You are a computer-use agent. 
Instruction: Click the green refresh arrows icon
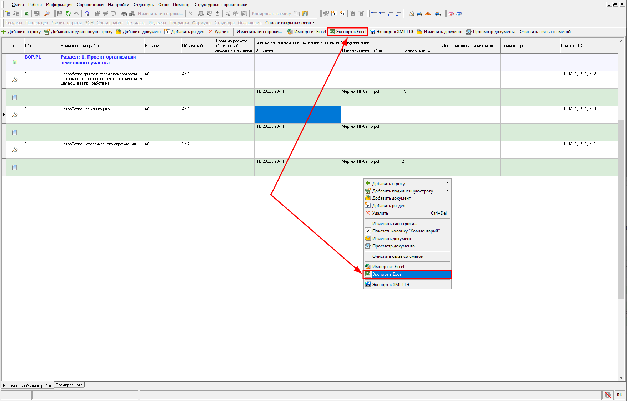pyautogui.click(x=68, y=14)
